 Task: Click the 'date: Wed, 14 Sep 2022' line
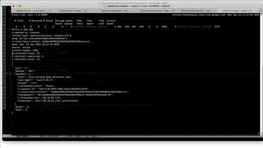pos(35,44)
